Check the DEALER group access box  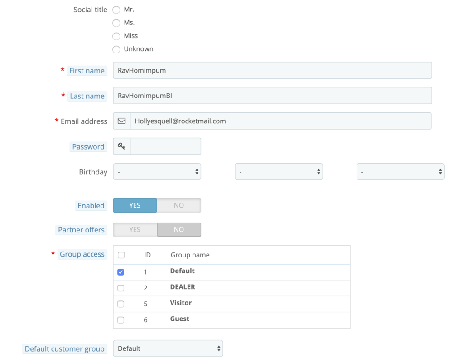[121, 288]
